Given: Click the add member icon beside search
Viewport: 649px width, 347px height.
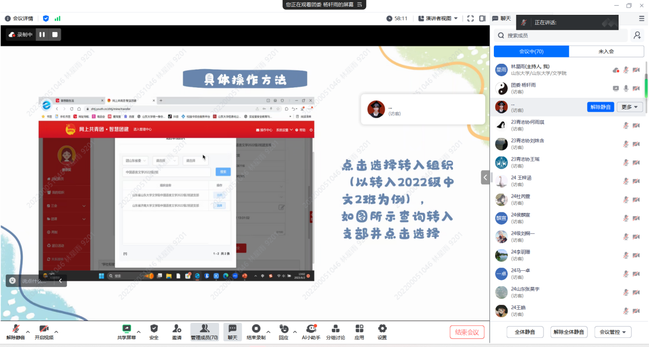Looking at the screenshot, I should point(637,35).
